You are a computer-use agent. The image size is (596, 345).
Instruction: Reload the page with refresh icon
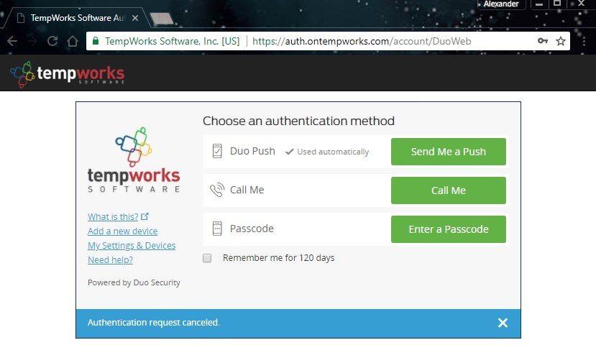pyautogui.click(x=52, y=41)
